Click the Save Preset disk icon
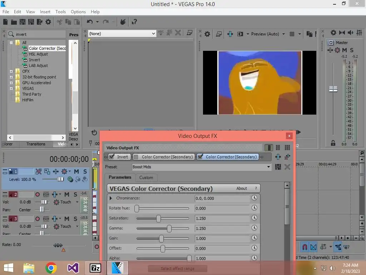Image resolution: width=366 pixels, height=275 pixels. (x=278, y=167)
